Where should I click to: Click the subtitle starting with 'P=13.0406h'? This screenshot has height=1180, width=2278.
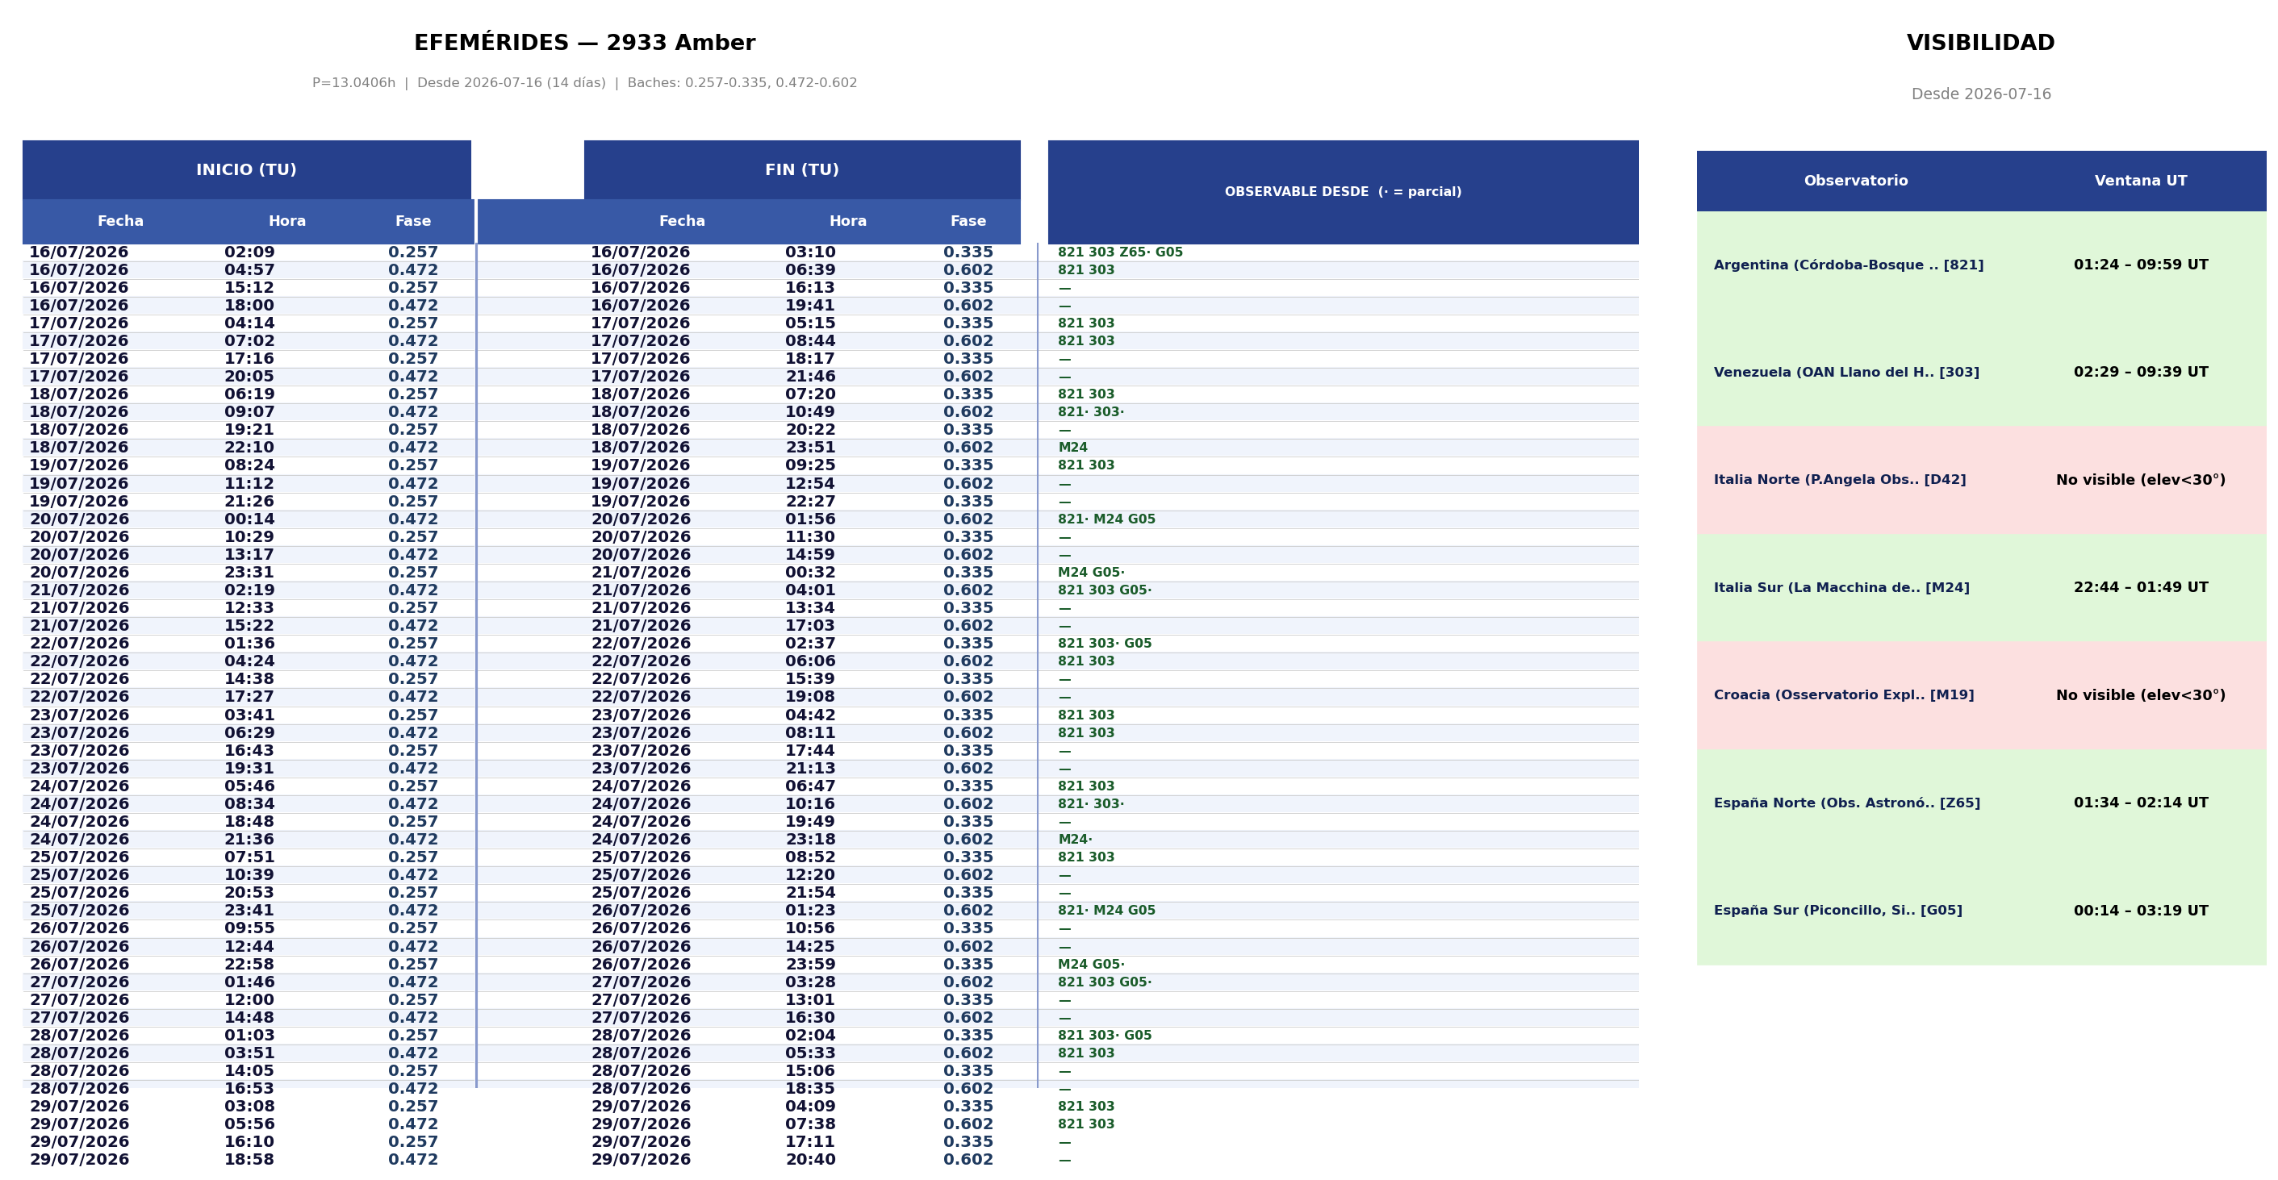tap(584, 83)
